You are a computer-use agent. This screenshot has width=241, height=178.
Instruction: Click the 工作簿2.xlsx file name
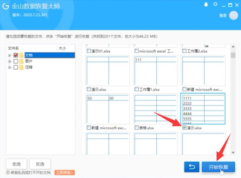coord(197,51)
